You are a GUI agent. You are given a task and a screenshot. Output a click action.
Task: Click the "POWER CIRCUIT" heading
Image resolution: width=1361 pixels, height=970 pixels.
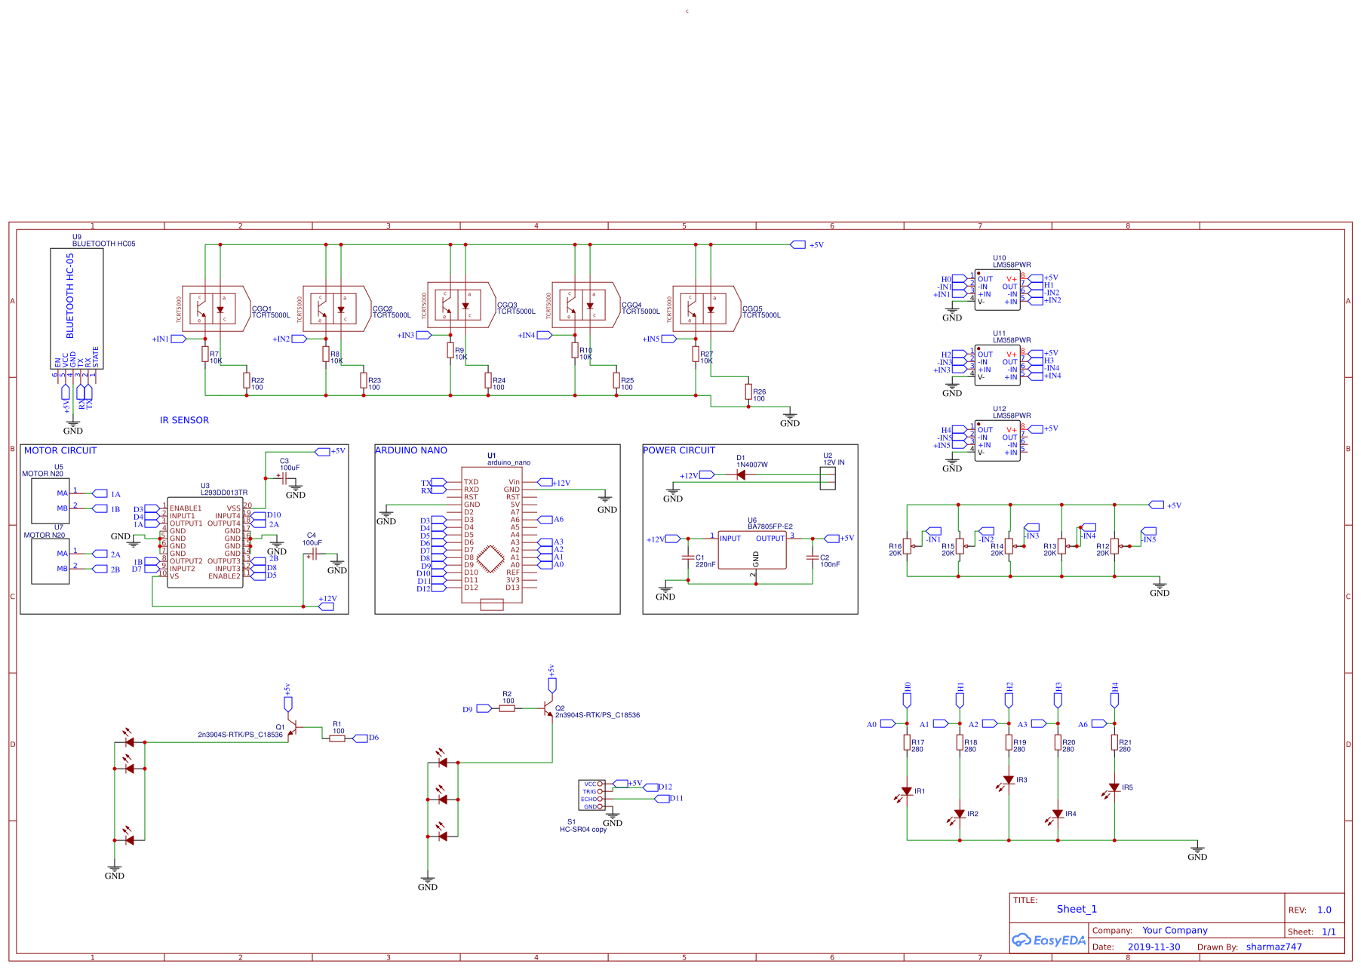[679, 450]
